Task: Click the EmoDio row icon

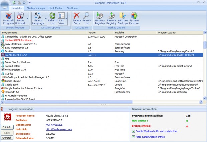Action: point(3,51)
